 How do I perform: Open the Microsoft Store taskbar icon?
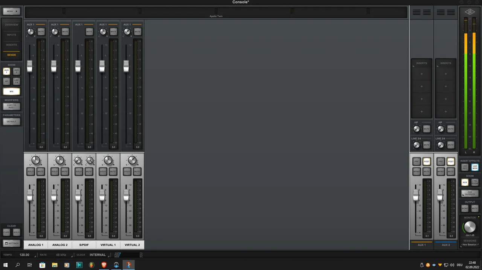42,265
